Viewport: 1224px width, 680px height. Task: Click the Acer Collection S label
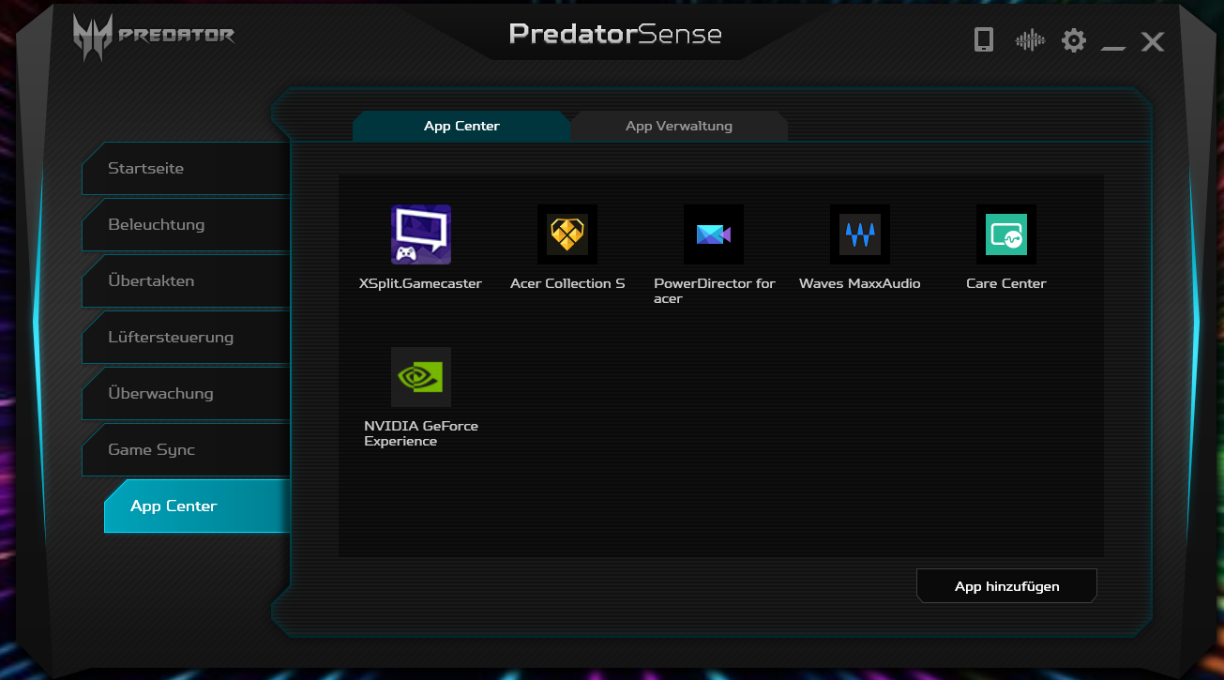pyautogui.click(x=567, y=283)
